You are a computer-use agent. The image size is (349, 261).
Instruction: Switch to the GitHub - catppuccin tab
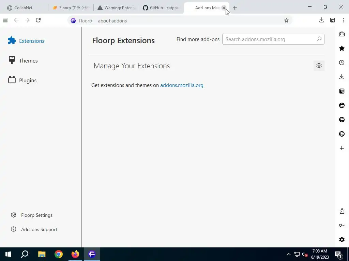point(162,8)
